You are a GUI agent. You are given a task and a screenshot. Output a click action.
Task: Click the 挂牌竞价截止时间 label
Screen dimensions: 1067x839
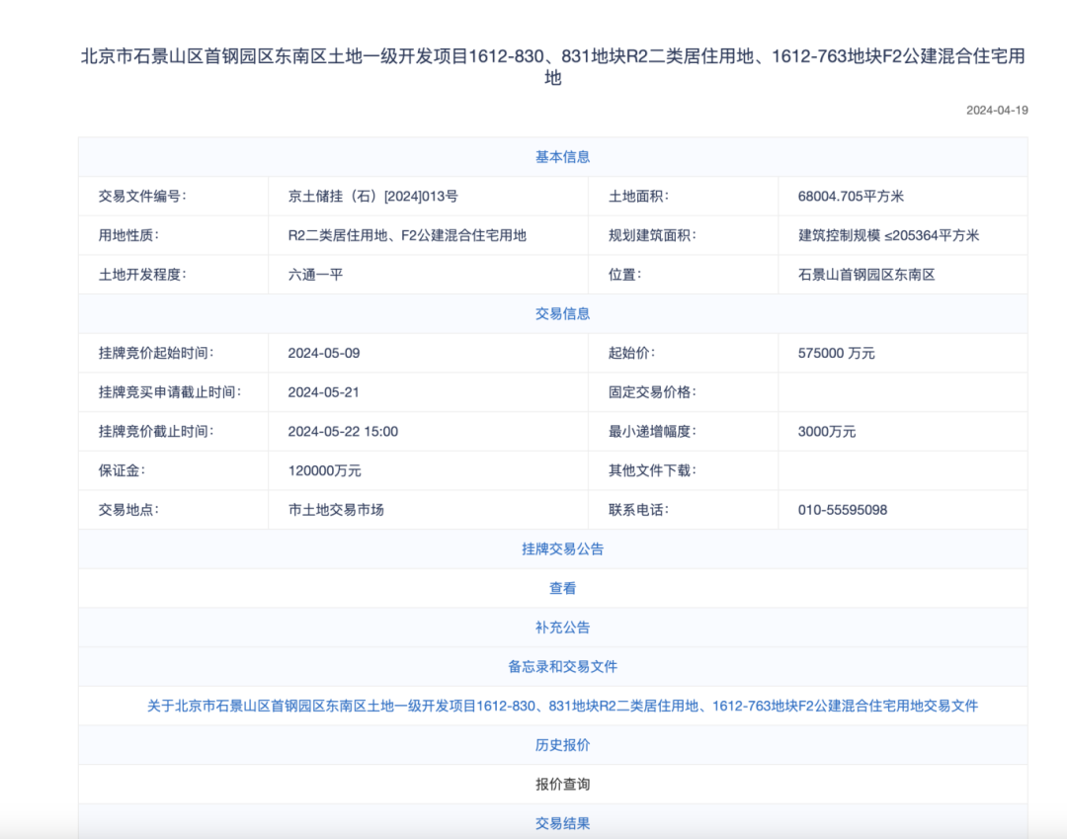click(x=156, y=432)
